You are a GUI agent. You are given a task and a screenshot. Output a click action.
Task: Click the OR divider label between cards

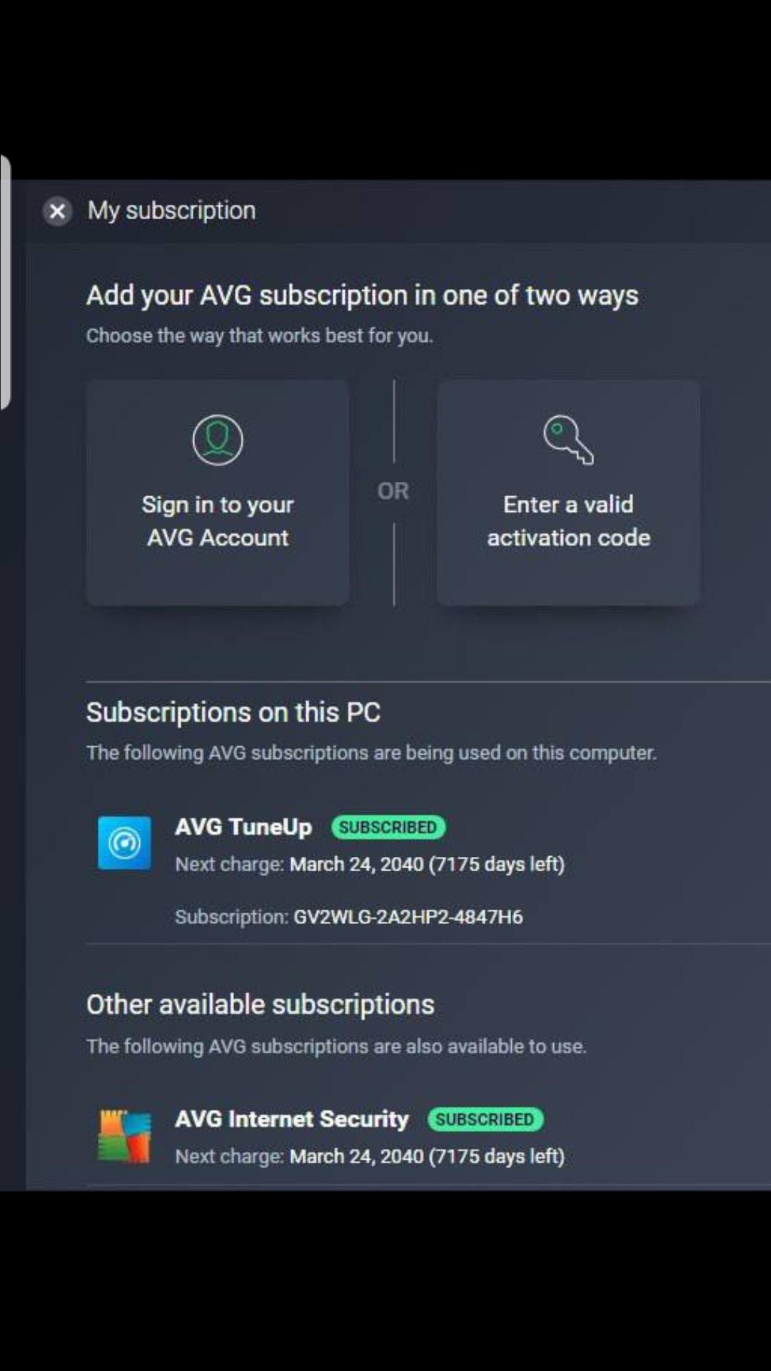(393, 491)
